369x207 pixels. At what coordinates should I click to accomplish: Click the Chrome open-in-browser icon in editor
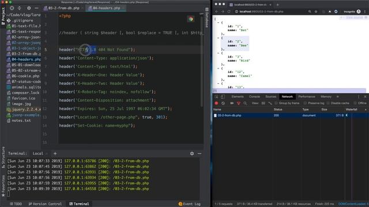click(191, 19)
